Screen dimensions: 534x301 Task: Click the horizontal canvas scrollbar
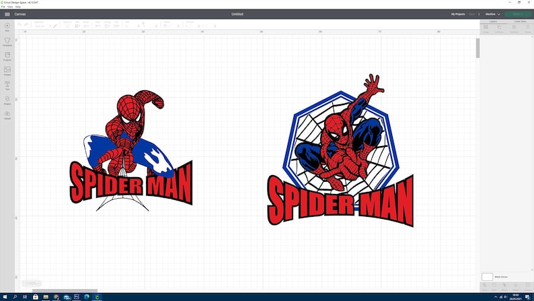coord(65,291)
